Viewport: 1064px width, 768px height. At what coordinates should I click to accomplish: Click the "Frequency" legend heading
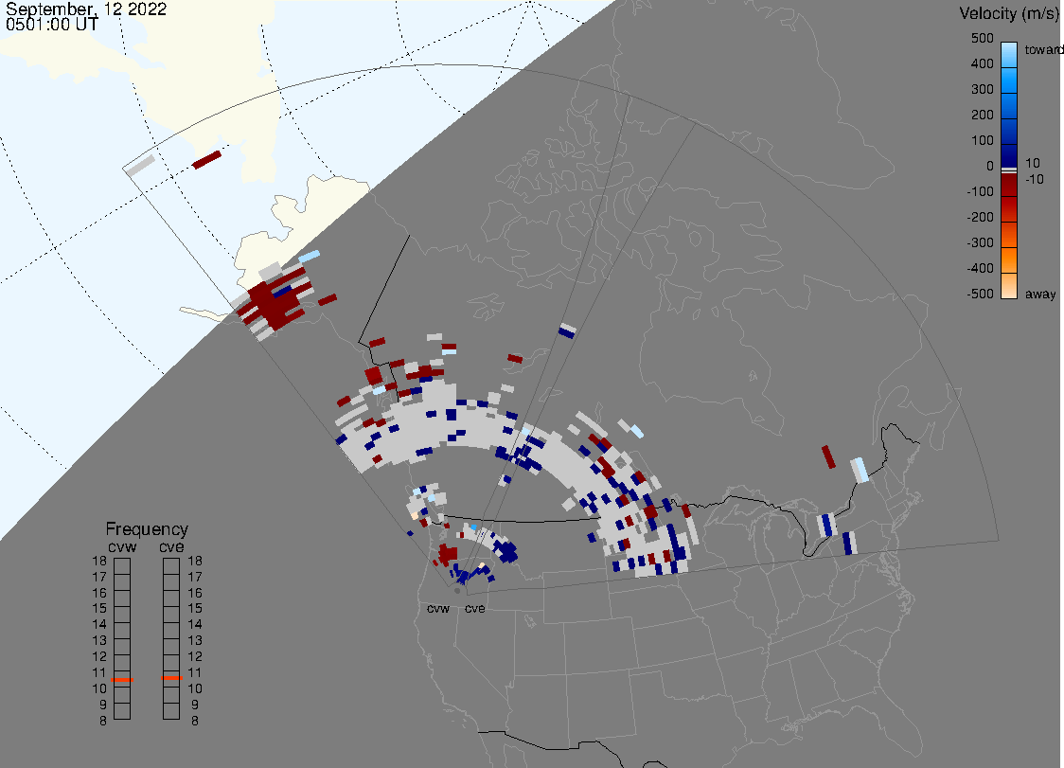click(x=147, y=529)
